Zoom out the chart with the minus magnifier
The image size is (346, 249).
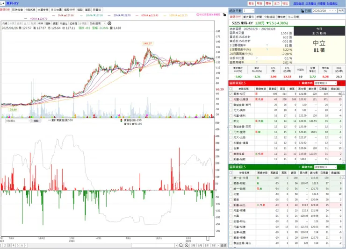[181, 245]
